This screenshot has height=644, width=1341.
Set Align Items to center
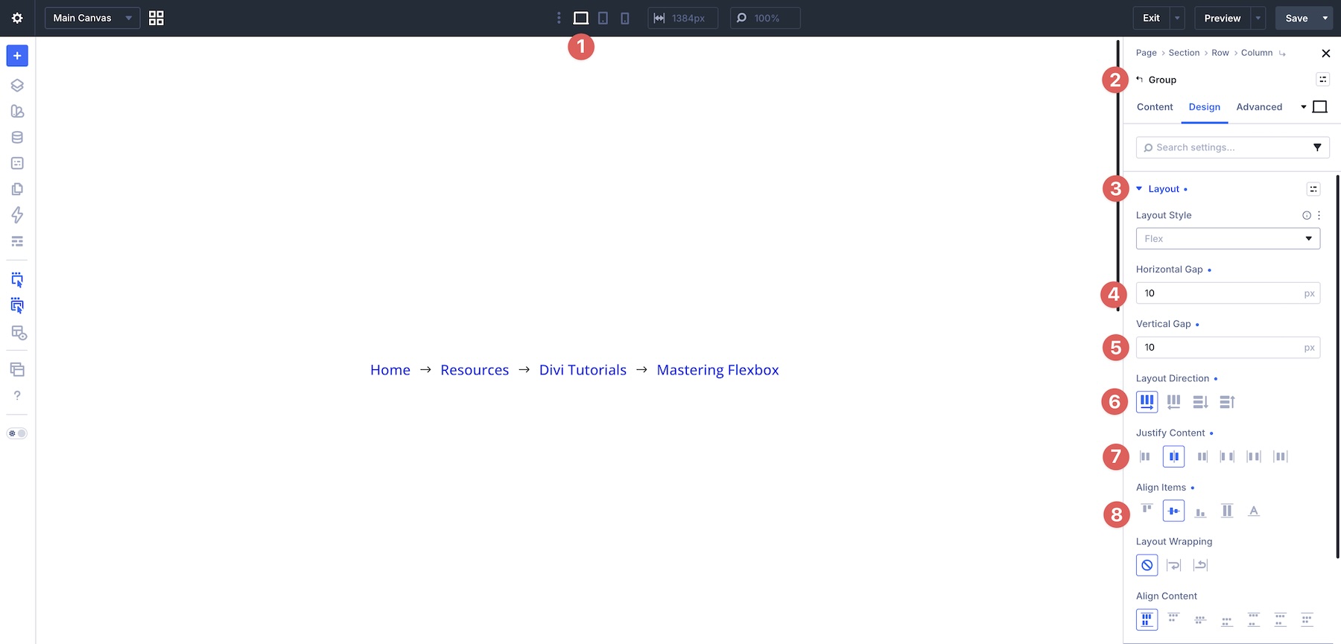pyautogui.click(x=1173, y=511)
